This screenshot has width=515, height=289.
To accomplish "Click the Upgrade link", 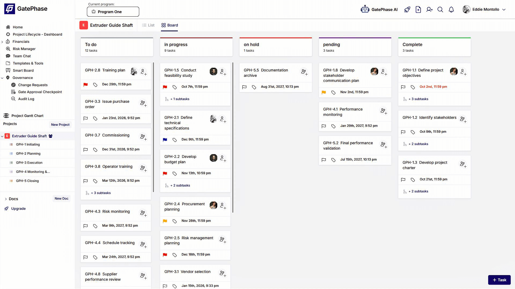I will coord(18,208).
